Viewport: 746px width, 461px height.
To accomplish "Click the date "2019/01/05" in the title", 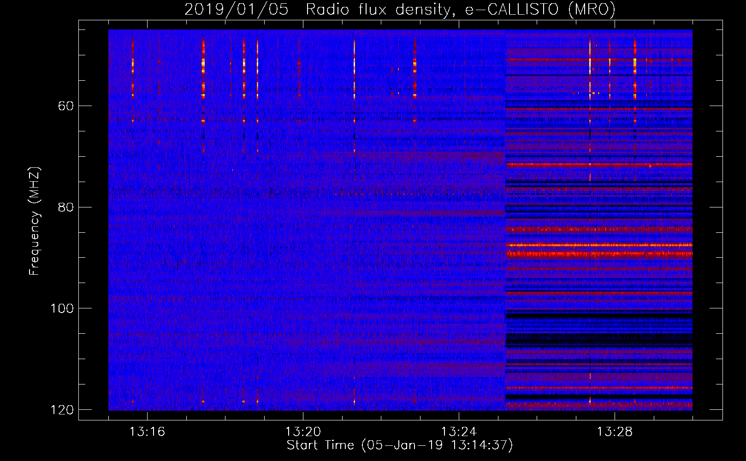I will pyautogui.click(x=237, y=10).
